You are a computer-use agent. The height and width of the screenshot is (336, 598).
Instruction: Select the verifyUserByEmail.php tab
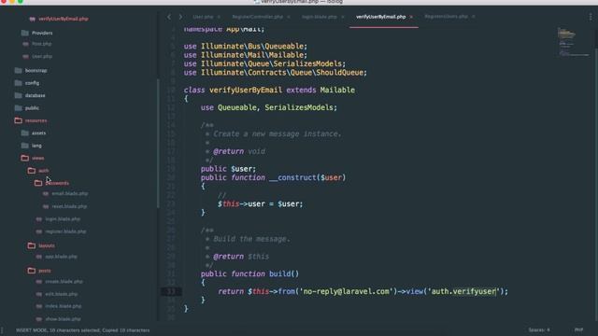point(380,17)
